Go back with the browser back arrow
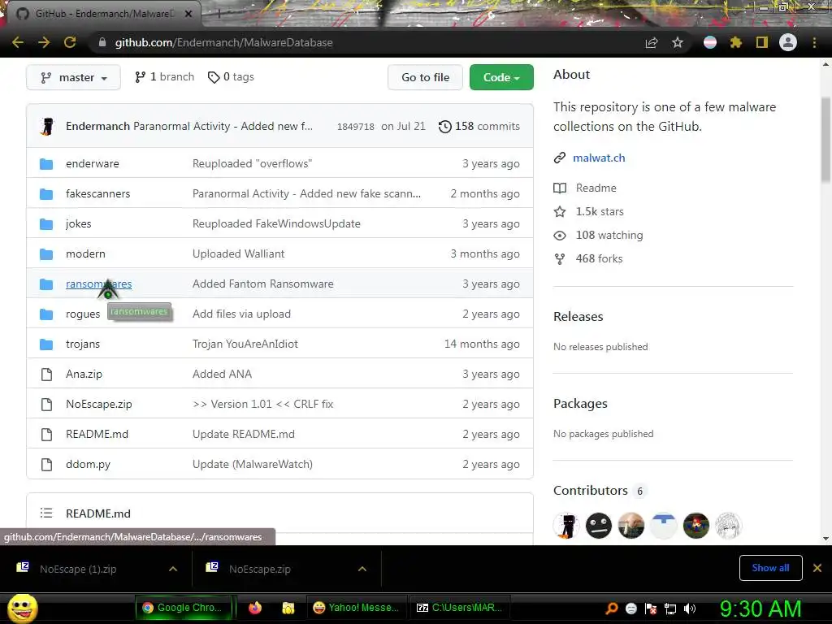832x624 pixels. click(x=18, y=42)
